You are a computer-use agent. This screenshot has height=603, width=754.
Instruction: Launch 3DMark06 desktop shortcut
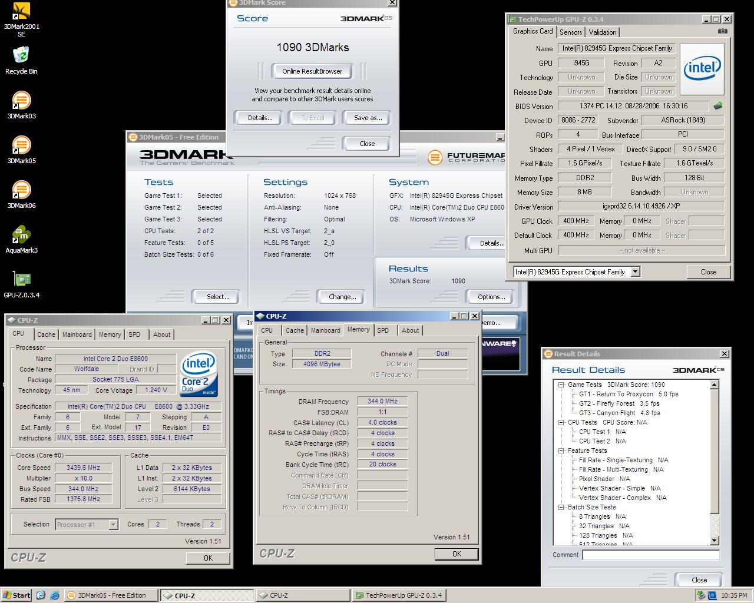(x=21, y=195)
